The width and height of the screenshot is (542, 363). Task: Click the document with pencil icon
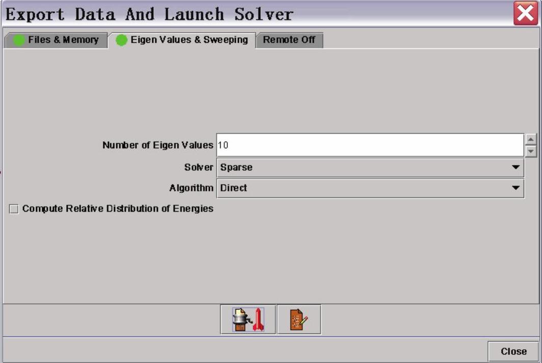tap(299, 320)
